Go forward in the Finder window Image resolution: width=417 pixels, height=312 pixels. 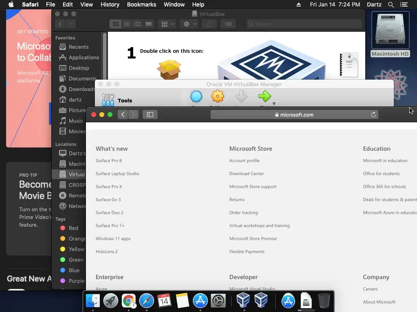[x=70, y=24]
